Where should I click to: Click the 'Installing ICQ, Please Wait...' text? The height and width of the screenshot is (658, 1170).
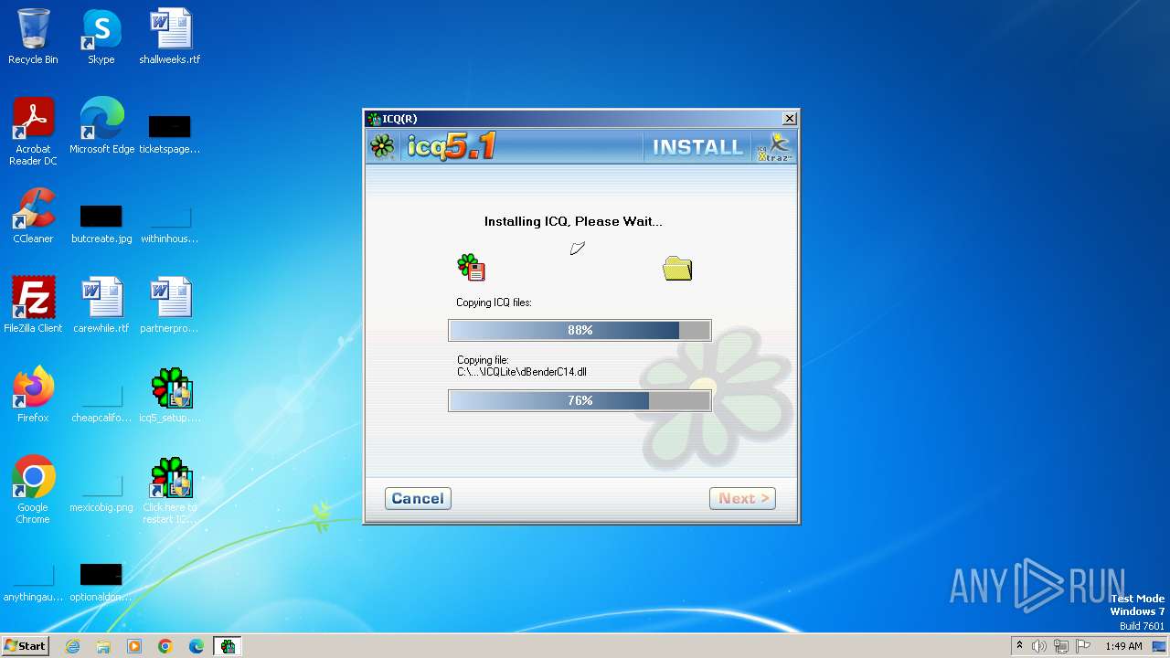tap(573, 221)
